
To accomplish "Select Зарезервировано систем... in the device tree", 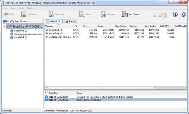I will tap(28, 34).
